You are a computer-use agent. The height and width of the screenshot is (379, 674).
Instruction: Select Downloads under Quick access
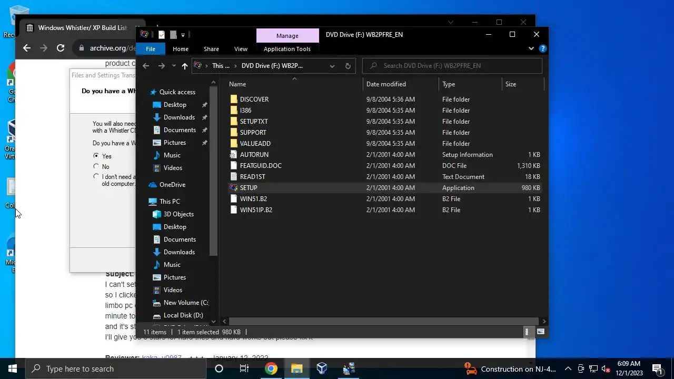[179, 117]
